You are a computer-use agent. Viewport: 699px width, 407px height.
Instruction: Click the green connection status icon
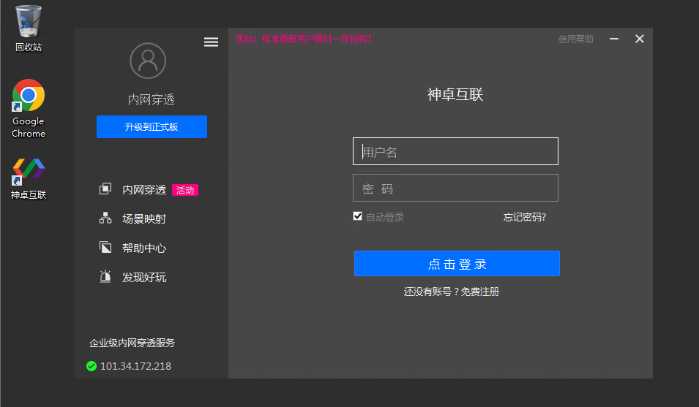[x=91, y=366]
